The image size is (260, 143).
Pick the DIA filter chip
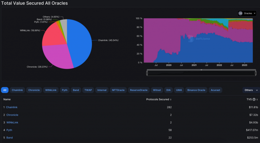168,90
